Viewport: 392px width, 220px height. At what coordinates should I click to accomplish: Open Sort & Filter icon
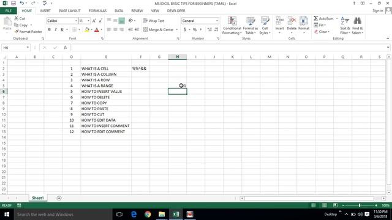point(345,21)
